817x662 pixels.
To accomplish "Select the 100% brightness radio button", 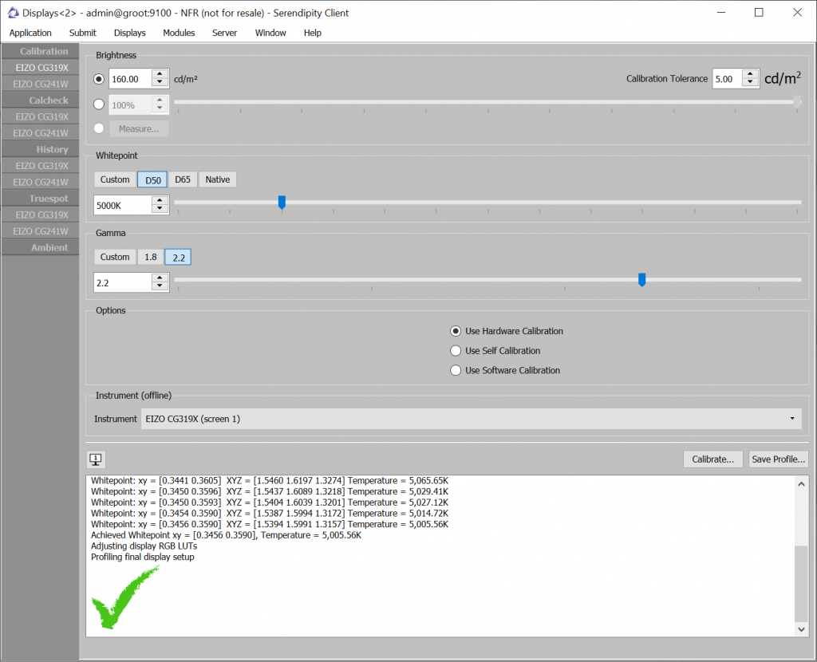I will coord(98,104).
